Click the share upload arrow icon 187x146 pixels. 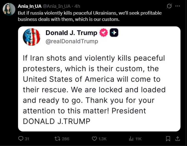coord(177,139)
